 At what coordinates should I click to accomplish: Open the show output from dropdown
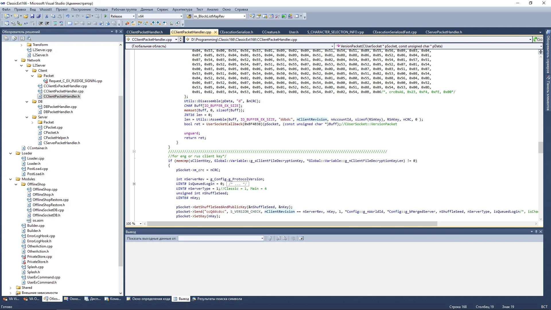[221, 239]
